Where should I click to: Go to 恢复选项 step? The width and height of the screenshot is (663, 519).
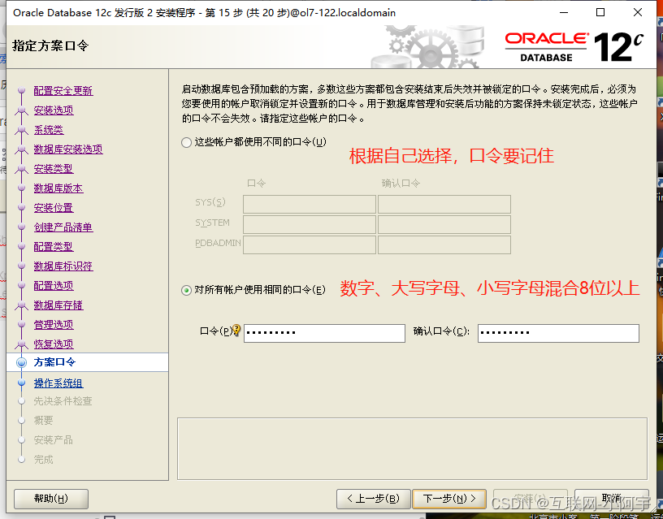(54, 344)
